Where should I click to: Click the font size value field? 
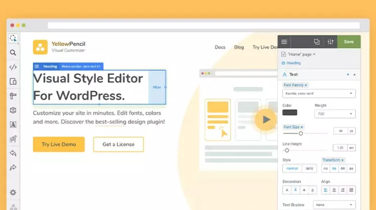(341, 131)
